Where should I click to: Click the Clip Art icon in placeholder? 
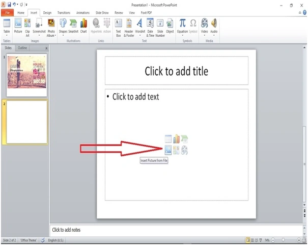point(176,150)
